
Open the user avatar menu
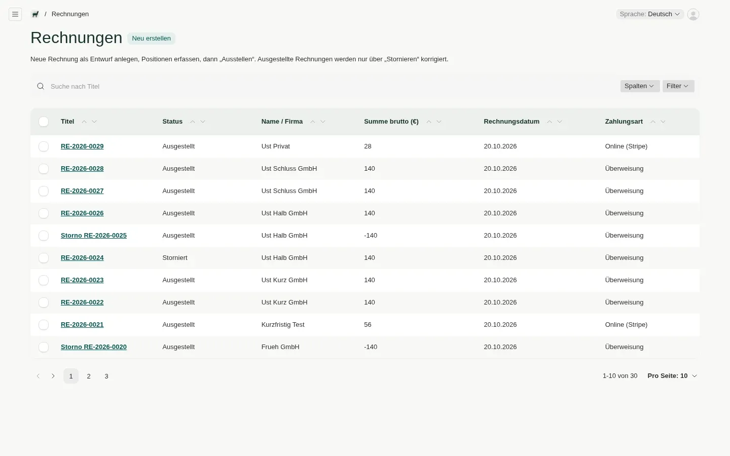[x=693, y=14]
